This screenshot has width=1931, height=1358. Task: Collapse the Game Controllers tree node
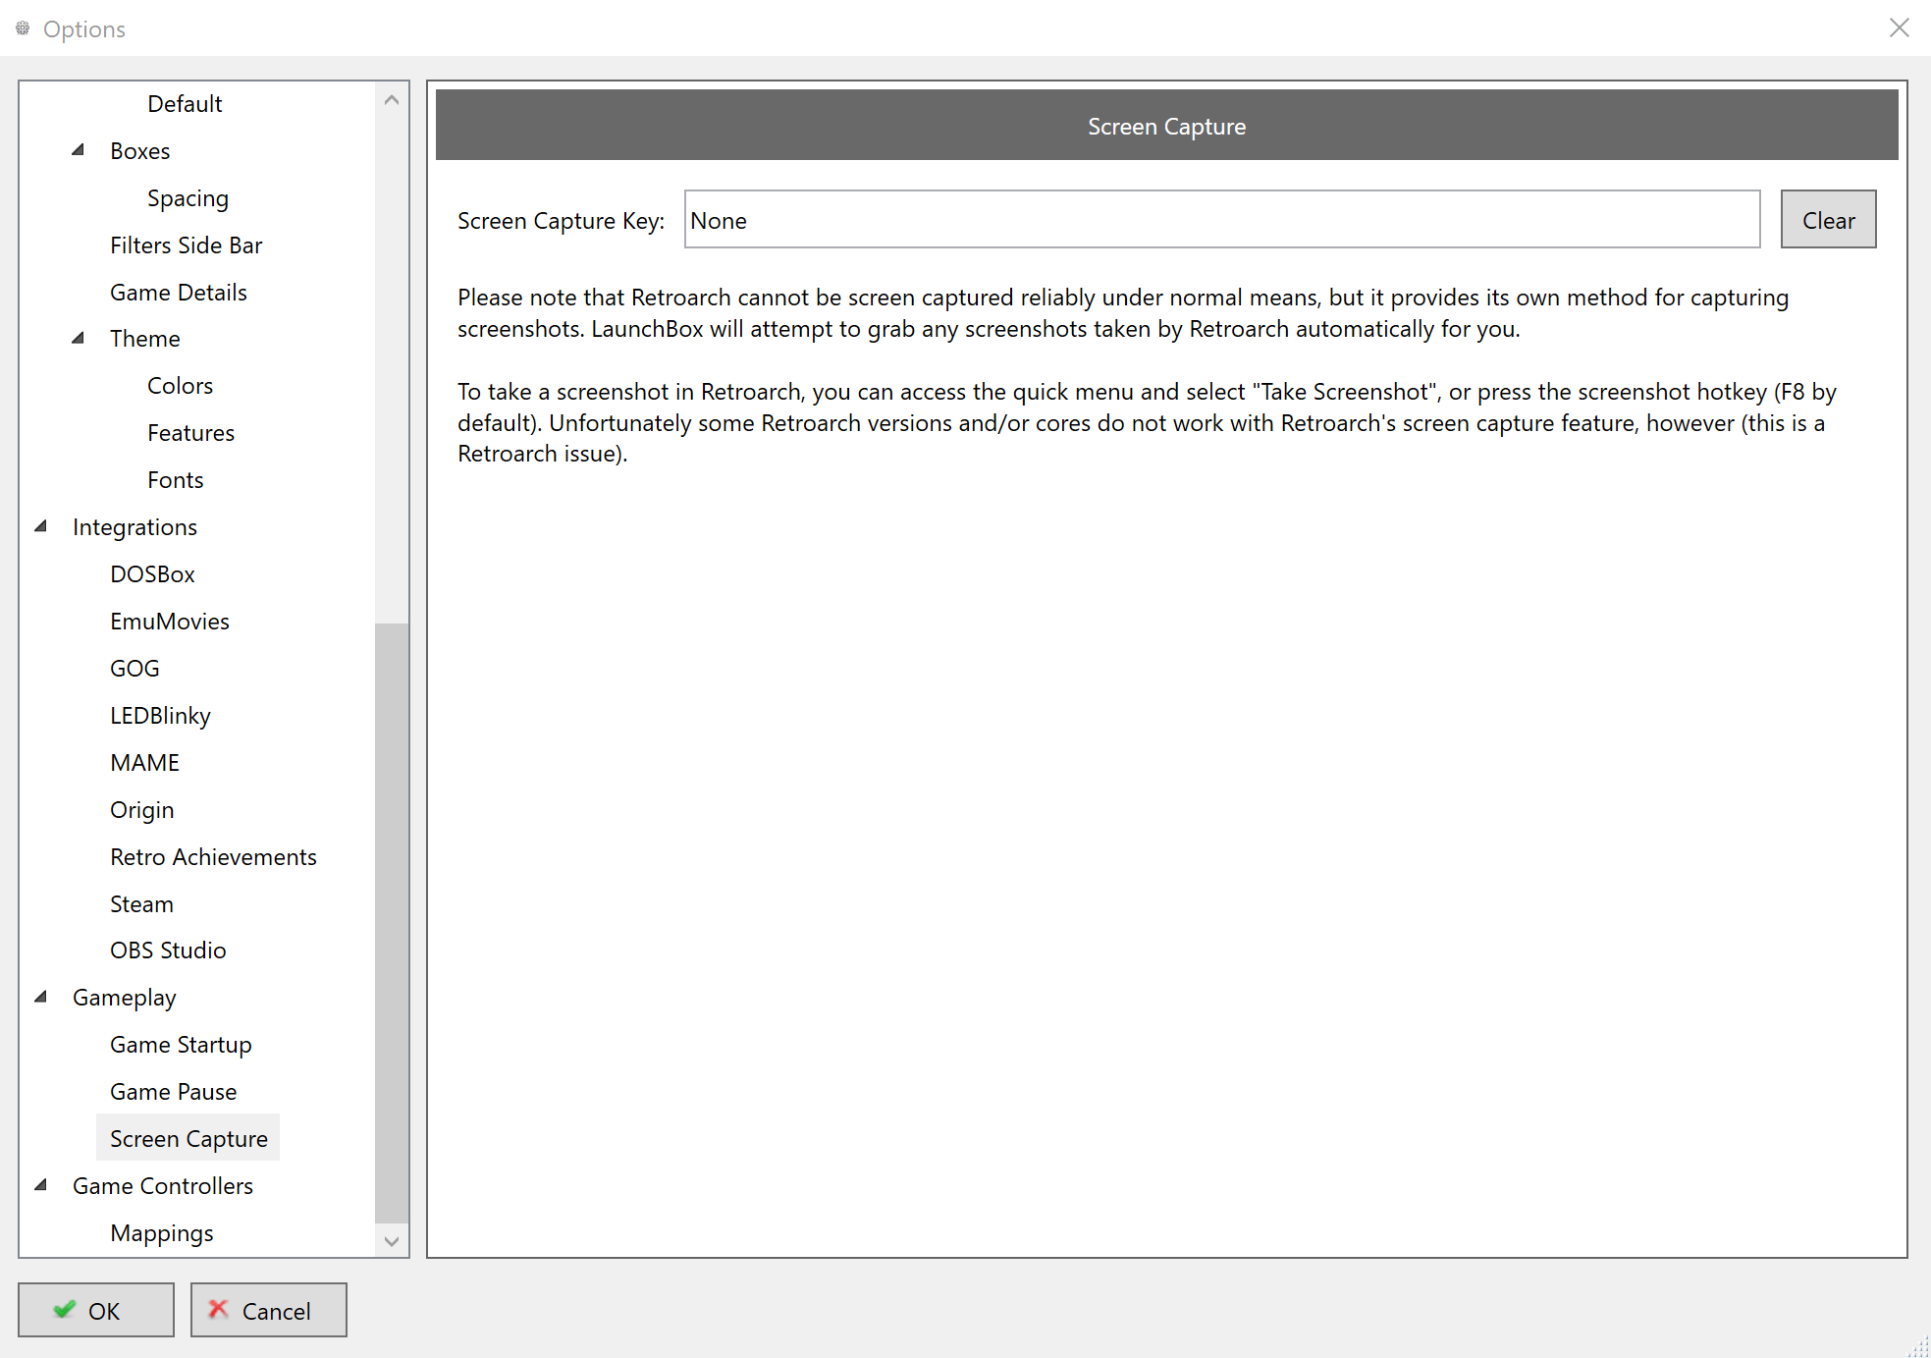coord(41,1185)
